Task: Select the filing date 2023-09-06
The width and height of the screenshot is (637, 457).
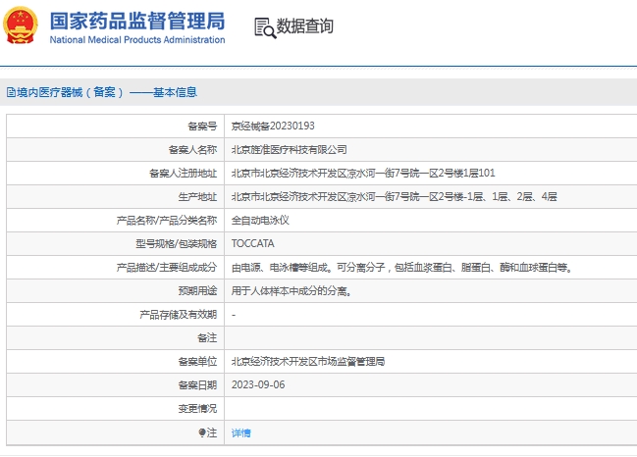Action: [258, 384]
